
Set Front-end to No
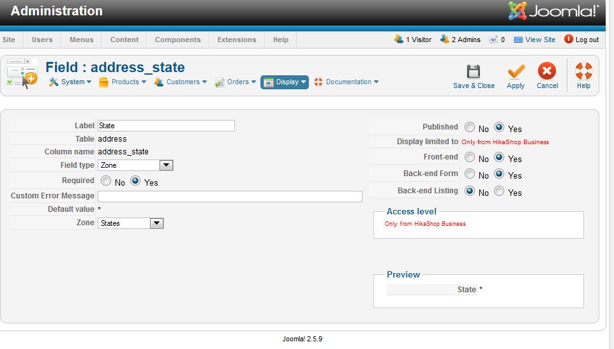[470, 158]
